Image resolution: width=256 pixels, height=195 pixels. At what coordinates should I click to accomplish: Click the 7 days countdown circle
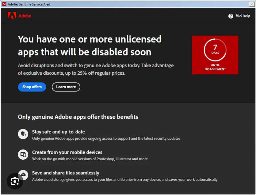[215, 49]
